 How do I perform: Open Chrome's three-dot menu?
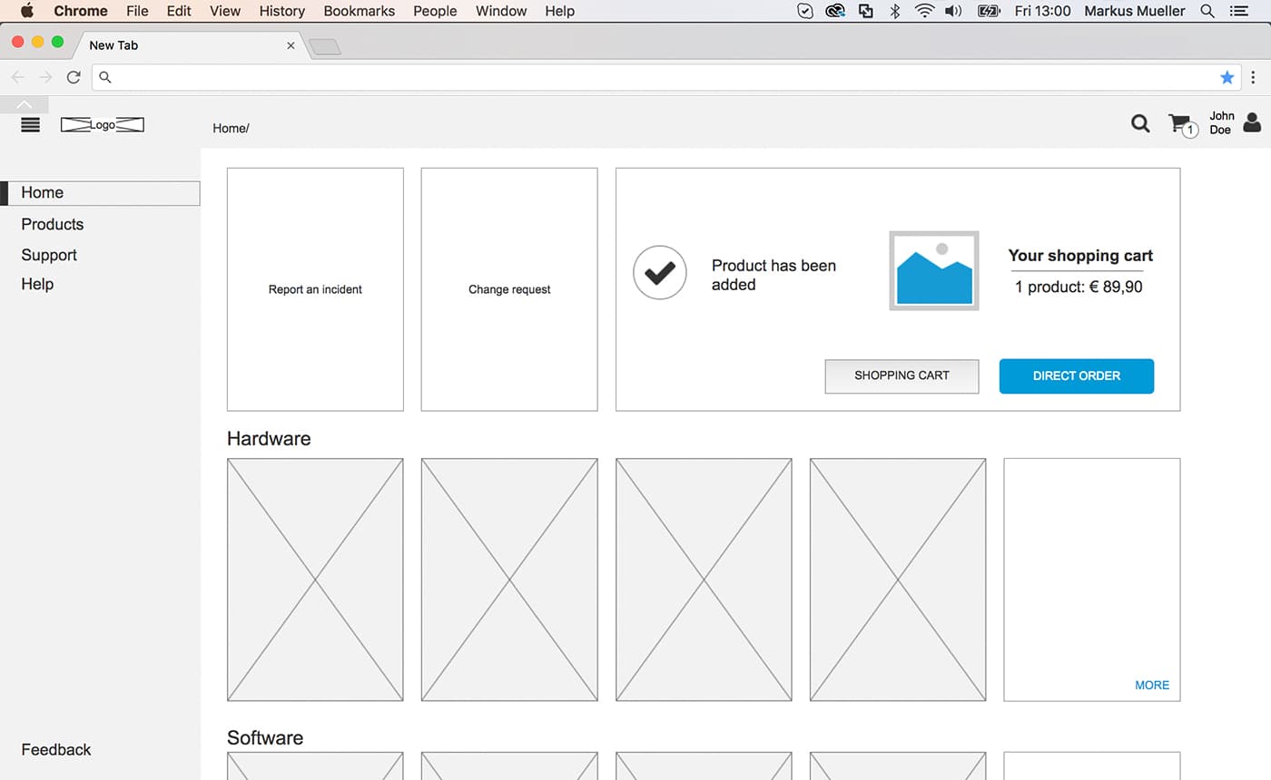click(x=1254, y=77)
